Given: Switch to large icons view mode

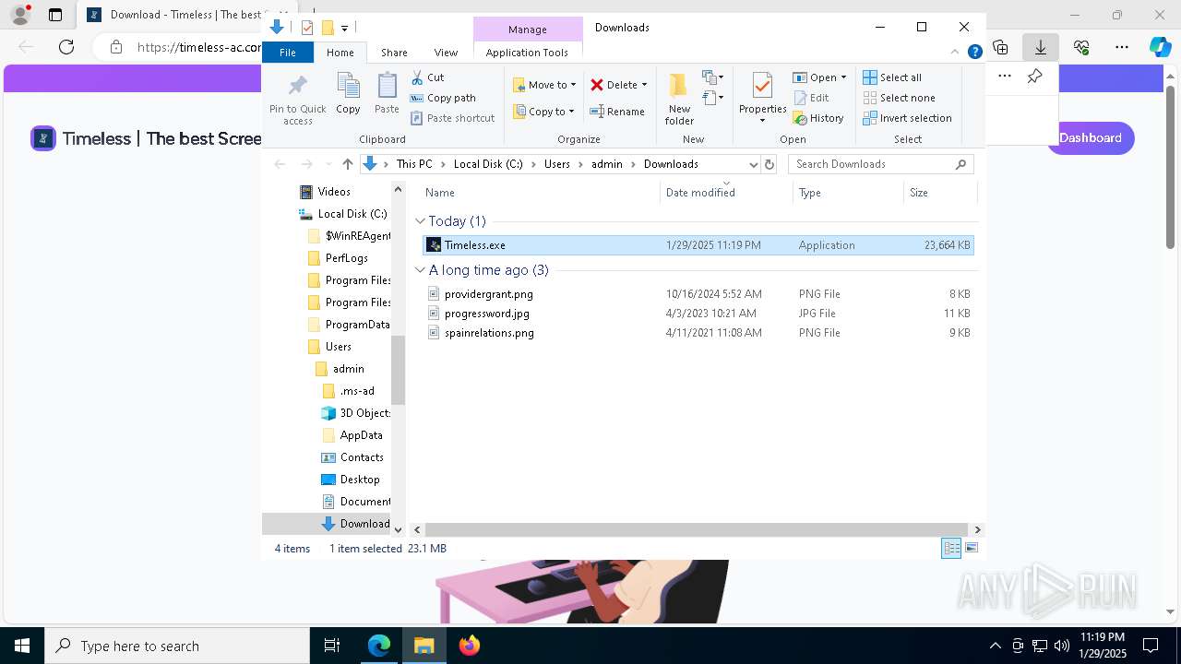Looking at the screenshot, I should tap(971, 548).
